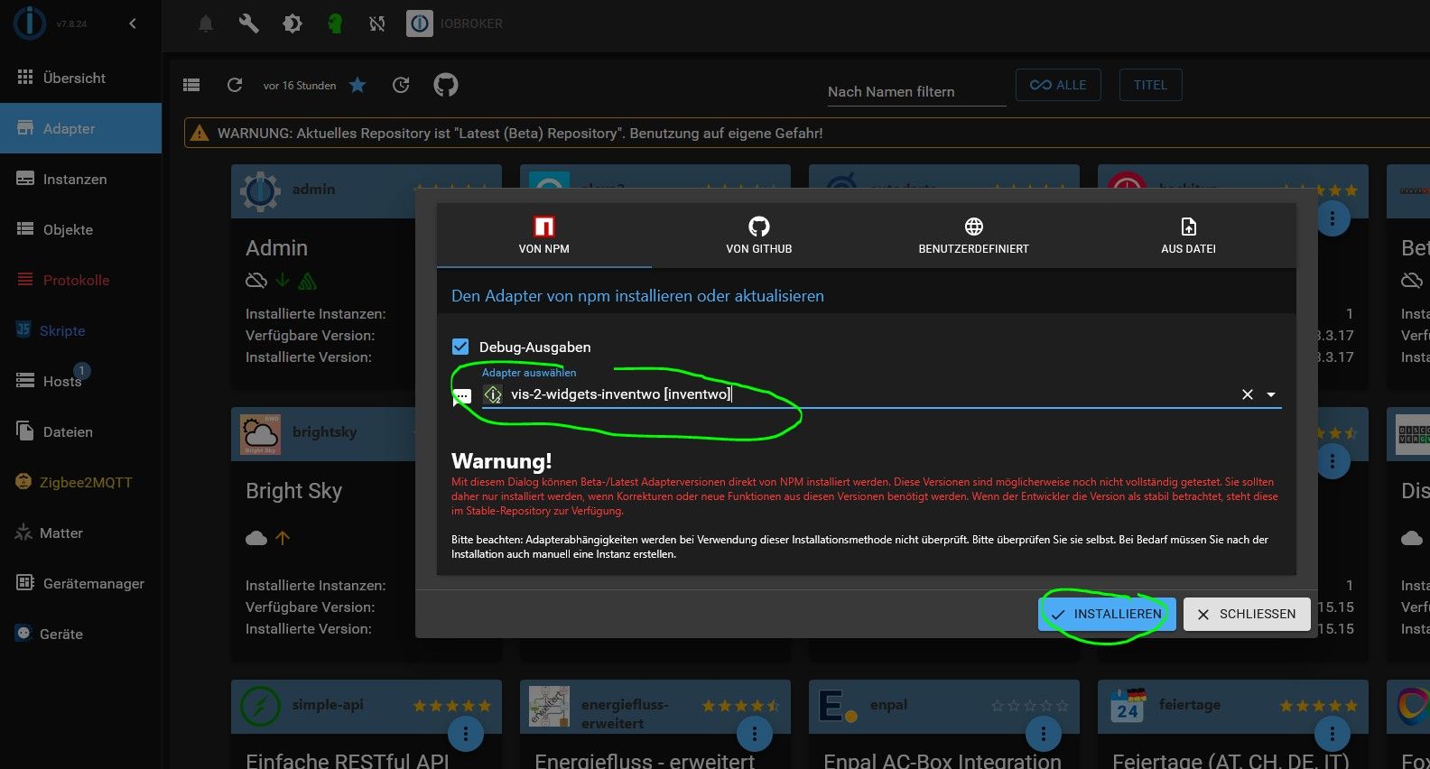Image resolution: width=1430 pixels, height=769 pixels.
Task: Click the INSTALLIEREN button
Action: click(1107, 614)
